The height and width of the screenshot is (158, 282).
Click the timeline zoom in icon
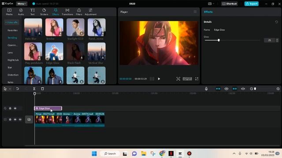[x=278, y=89]
